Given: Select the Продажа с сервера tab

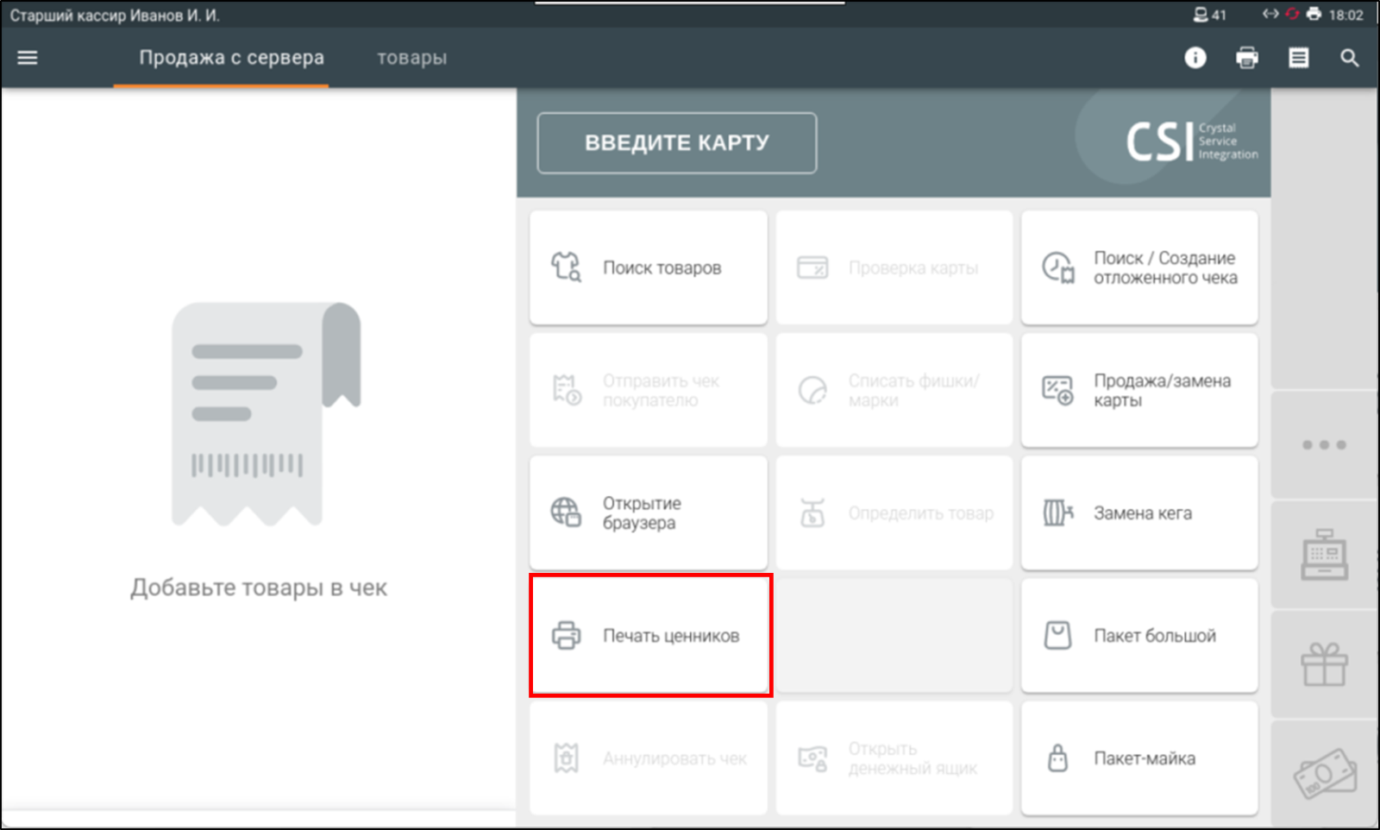Looking at the screenshot, I should point(231,58).
